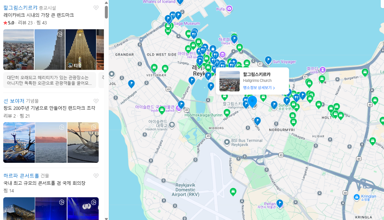
Task: Click the Sun Voyager map label
Action: [x=284, y=62]
